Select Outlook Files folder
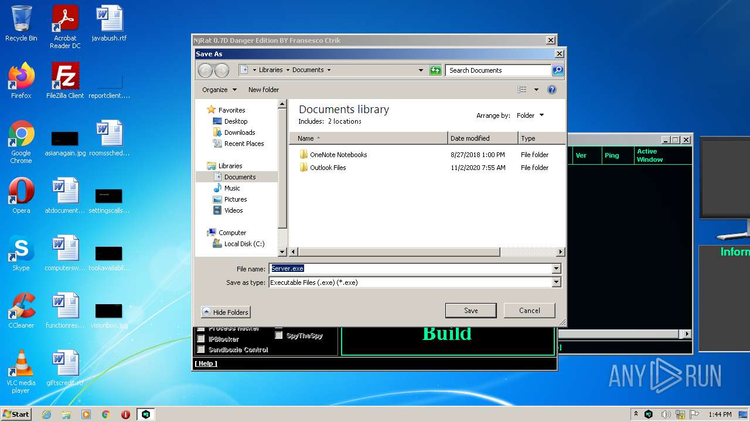 pos(328,168)
